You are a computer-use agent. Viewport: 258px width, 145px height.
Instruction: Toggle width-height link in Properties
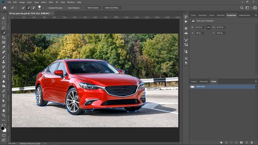208,27
